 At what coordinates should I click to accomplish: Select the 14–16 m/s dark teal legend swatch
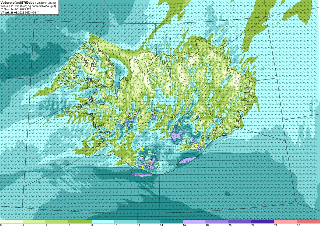pos(171,222)
